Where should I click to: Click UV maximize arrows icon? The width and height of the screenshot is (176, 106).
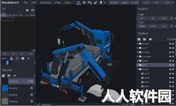[x=17, y=58]
